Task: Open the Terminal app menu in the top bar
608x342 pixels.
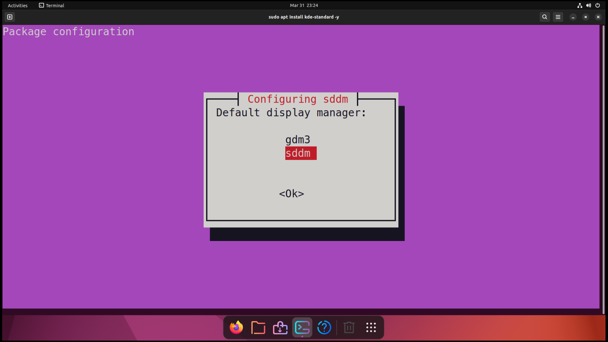Action: [x=52, y=5]
